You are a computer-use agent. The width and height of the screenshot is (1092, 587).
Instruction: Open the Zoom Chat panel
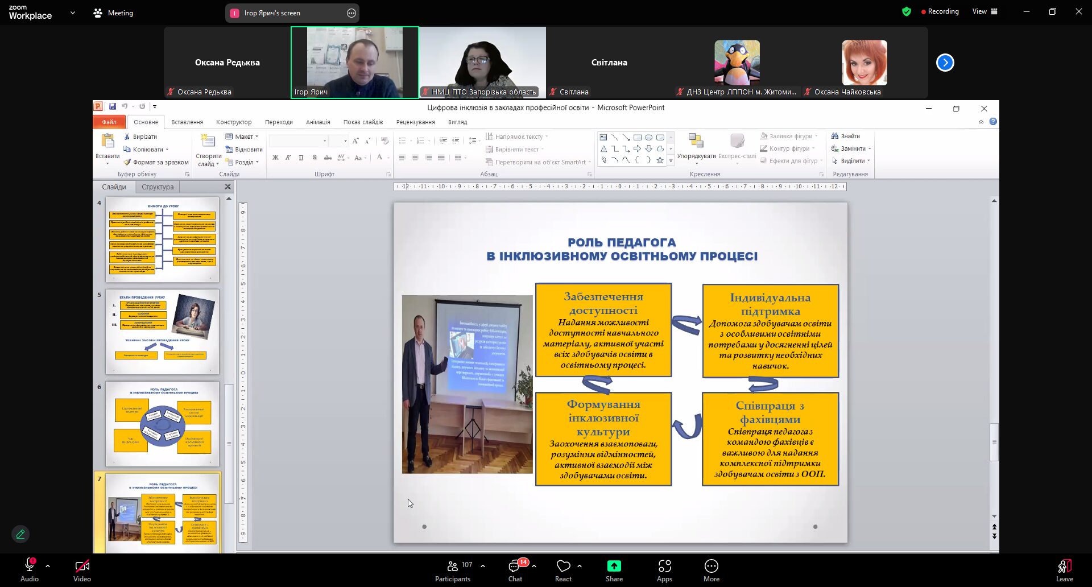(515, 571)
